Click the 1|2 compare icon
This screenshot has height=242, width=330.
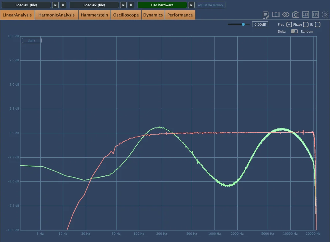click(306, 15)
